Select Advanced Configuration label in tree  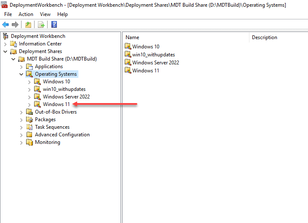62,135
